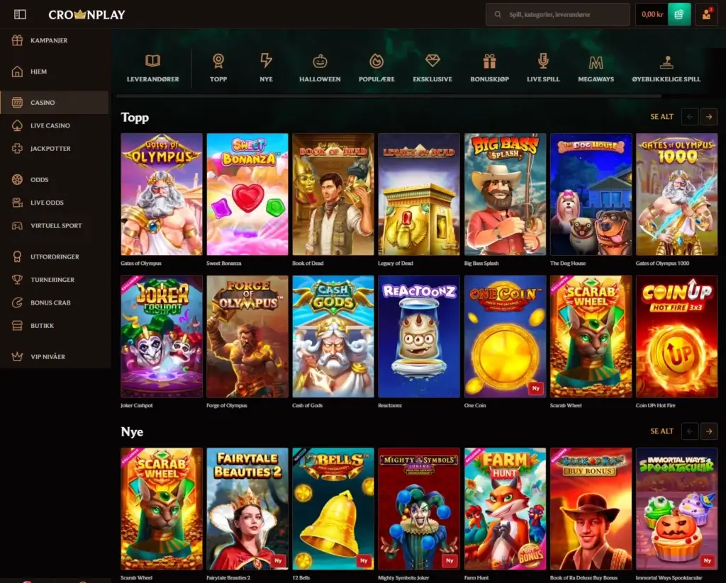The width and height of the screenshot is (726, 583).
Task: Select the Nye lightning category
Action: click(267, 68)
